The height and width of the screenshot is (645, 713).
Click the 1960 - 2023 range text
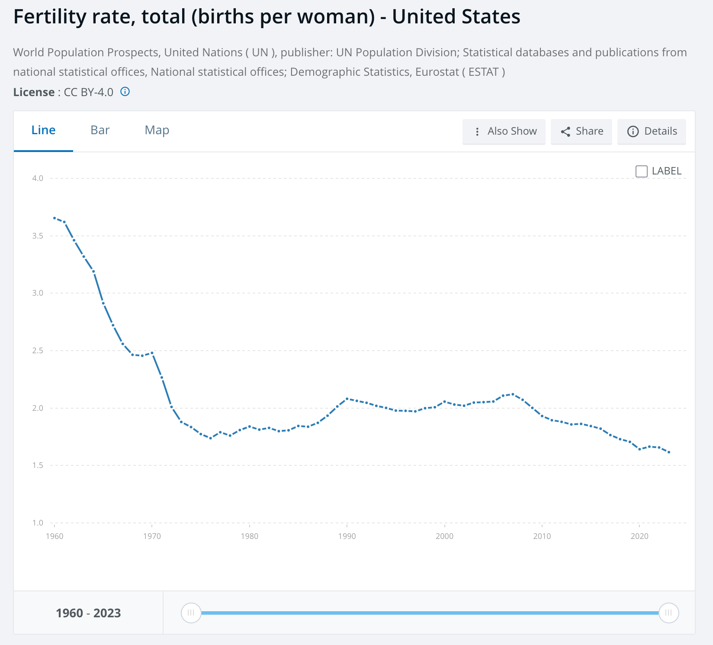point(88,613)
